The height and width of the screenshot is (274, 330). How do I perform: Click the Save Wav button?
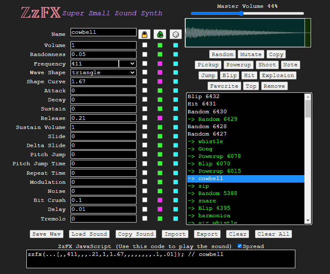tap(47, 234)
